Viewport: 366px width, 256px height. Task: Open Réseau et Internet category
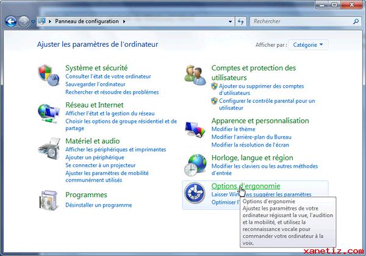click(95, 105)
